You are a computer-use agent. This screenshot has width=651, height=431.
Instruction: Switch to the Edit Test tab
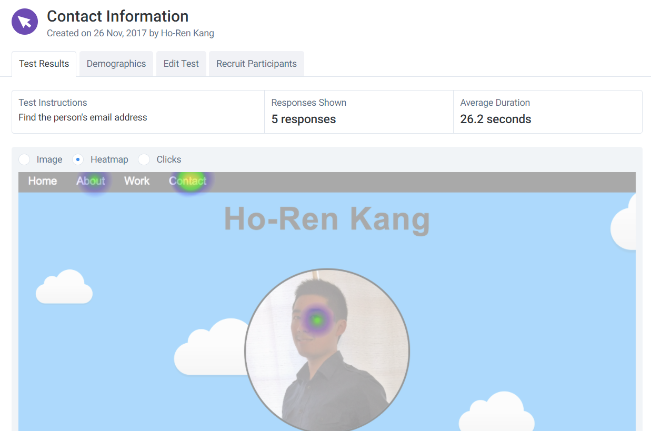pos(181,63)
